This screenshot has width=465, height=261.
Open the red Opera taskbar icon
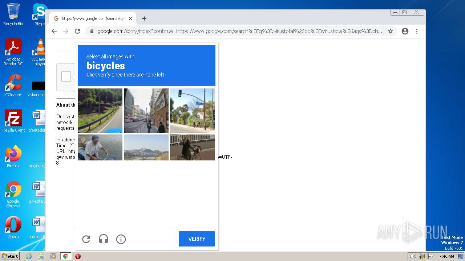click(x=78, y=256)
